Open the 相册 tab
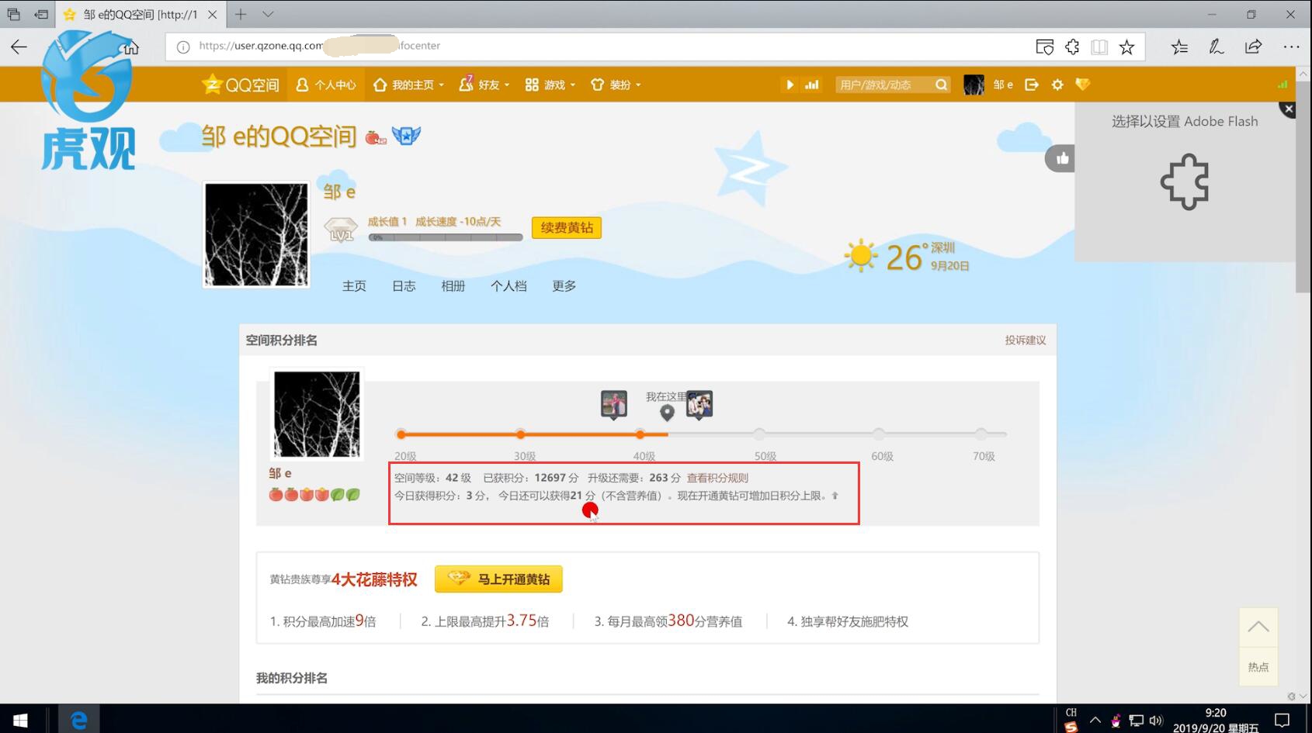The width and height of the screenshot is (1312, 733). (453, 286)
